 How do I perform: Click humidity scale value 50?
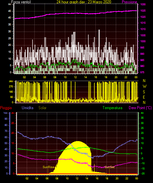(6, 143)
